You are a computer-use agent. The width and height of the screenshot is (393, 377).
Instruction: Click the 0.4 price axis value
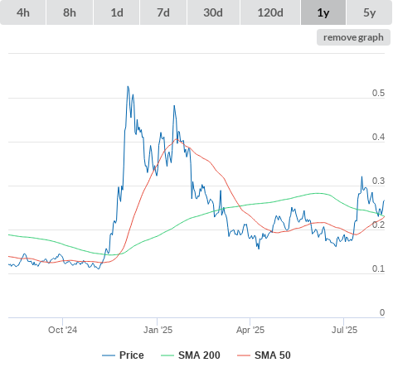pos(378,137)
